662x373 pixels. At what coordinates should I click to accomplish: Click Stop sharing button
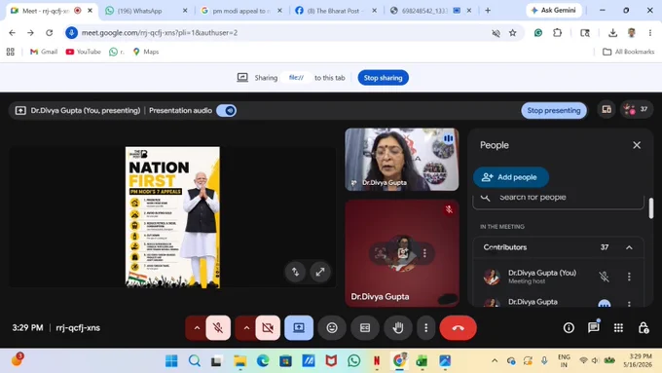tap(383, 78)
